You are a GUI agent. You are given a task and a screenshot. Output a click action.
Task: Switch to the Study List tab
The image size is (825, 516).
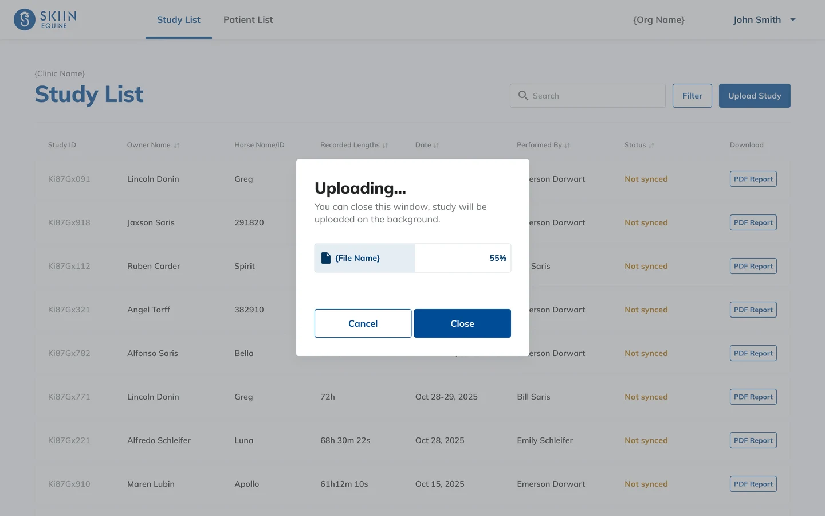[179, 19]
